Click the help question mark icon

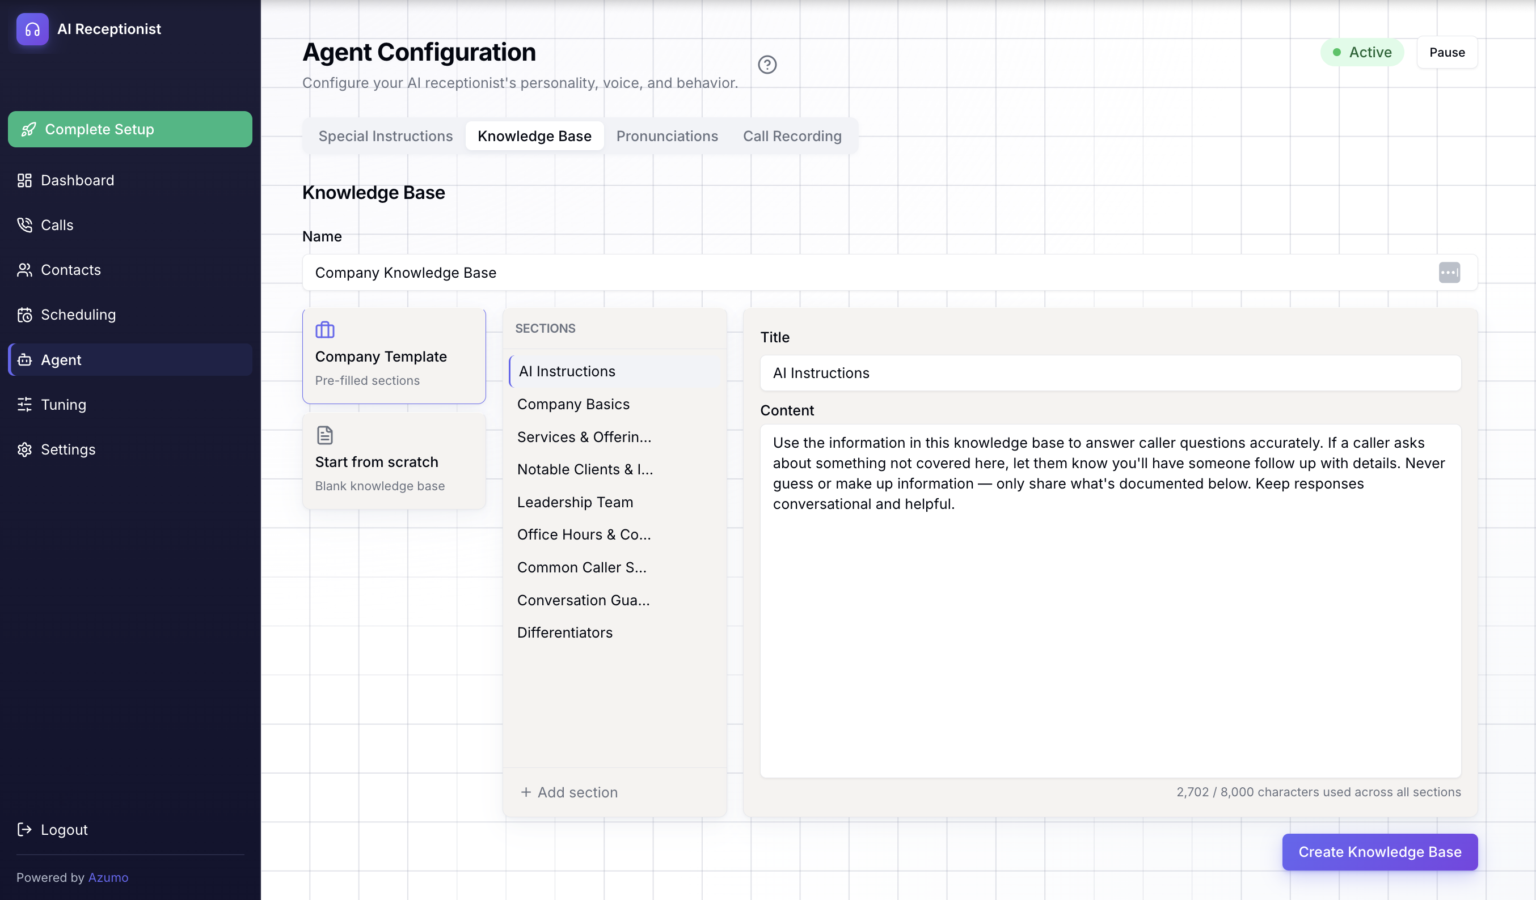point(767,65)
